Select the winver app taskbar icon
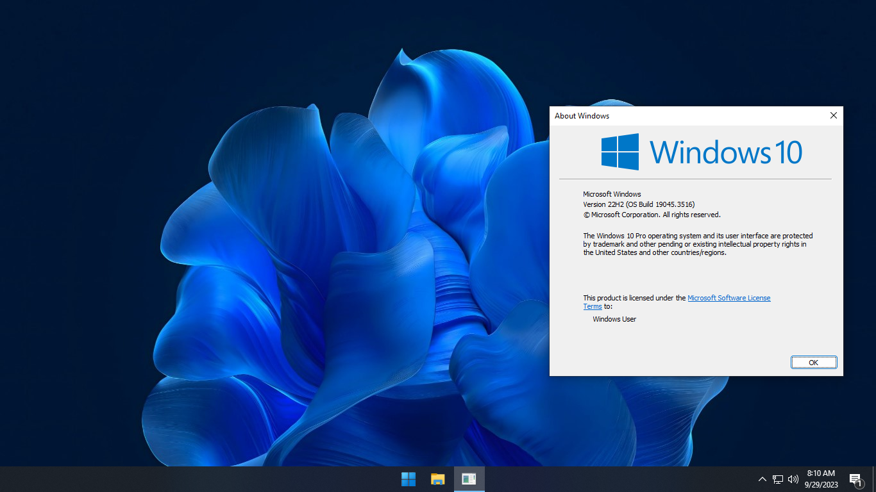The height and width of the screenshot is (492, 876). pyautogui.click(x=469, y=479)
